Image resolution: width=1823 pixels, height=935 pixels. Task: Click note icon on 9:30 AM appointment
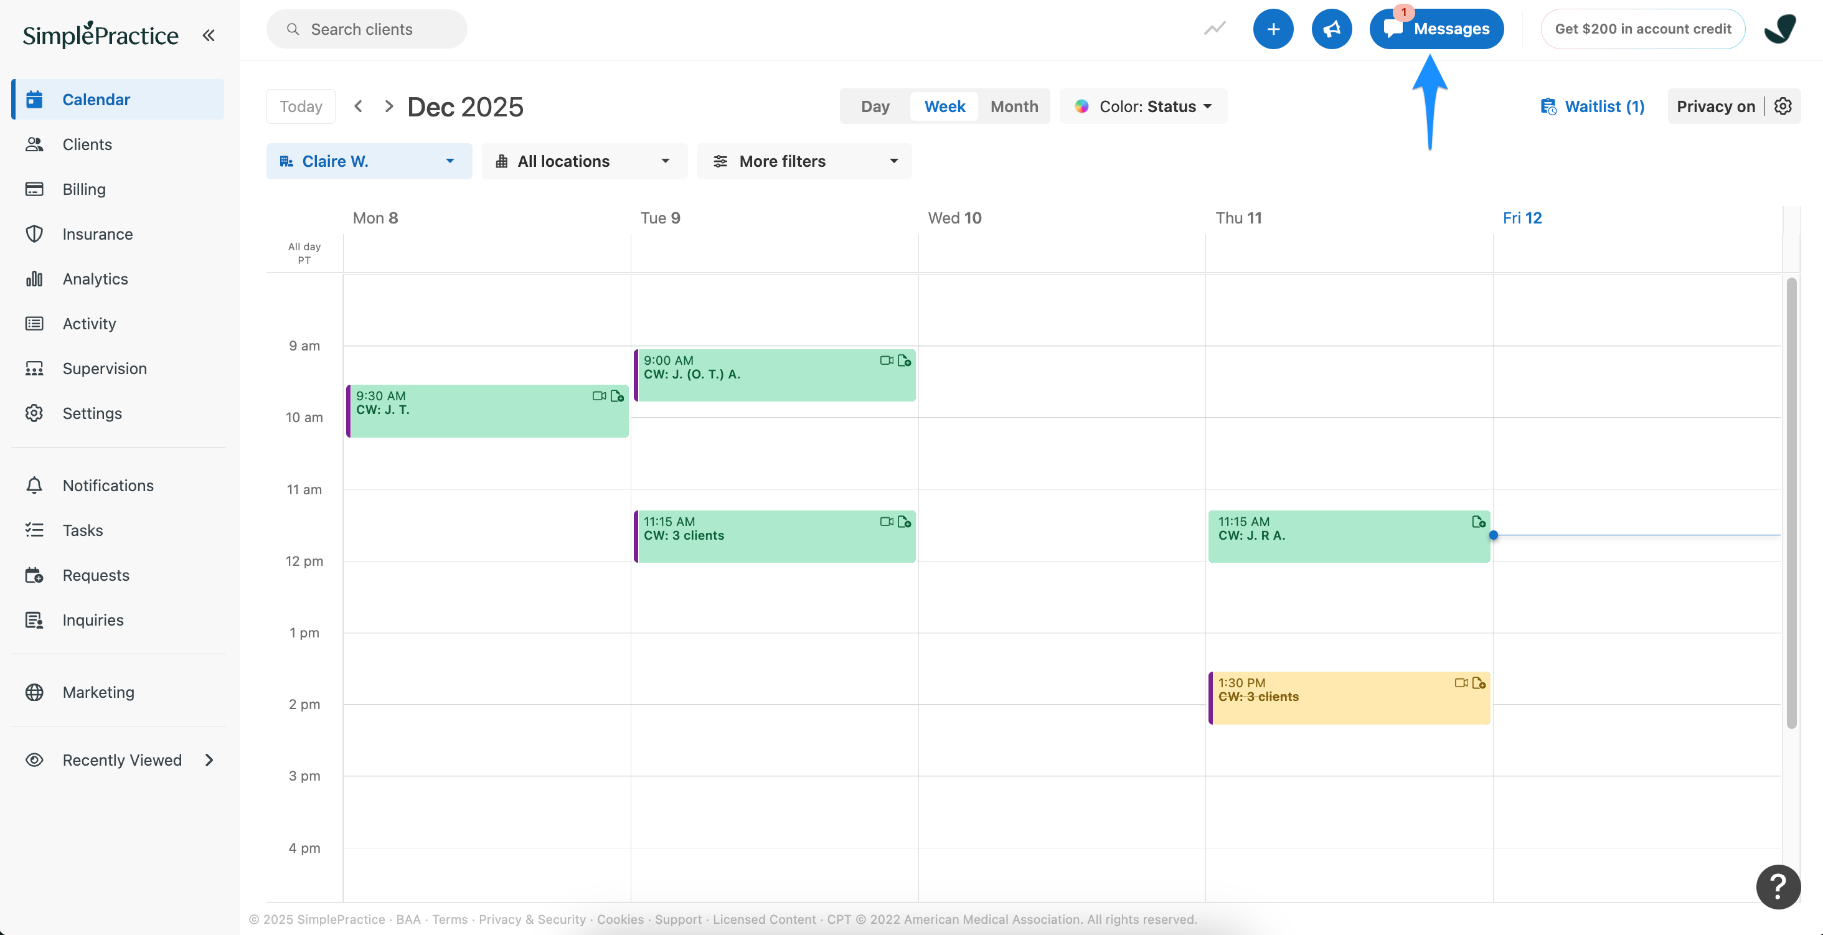[617, 396]
